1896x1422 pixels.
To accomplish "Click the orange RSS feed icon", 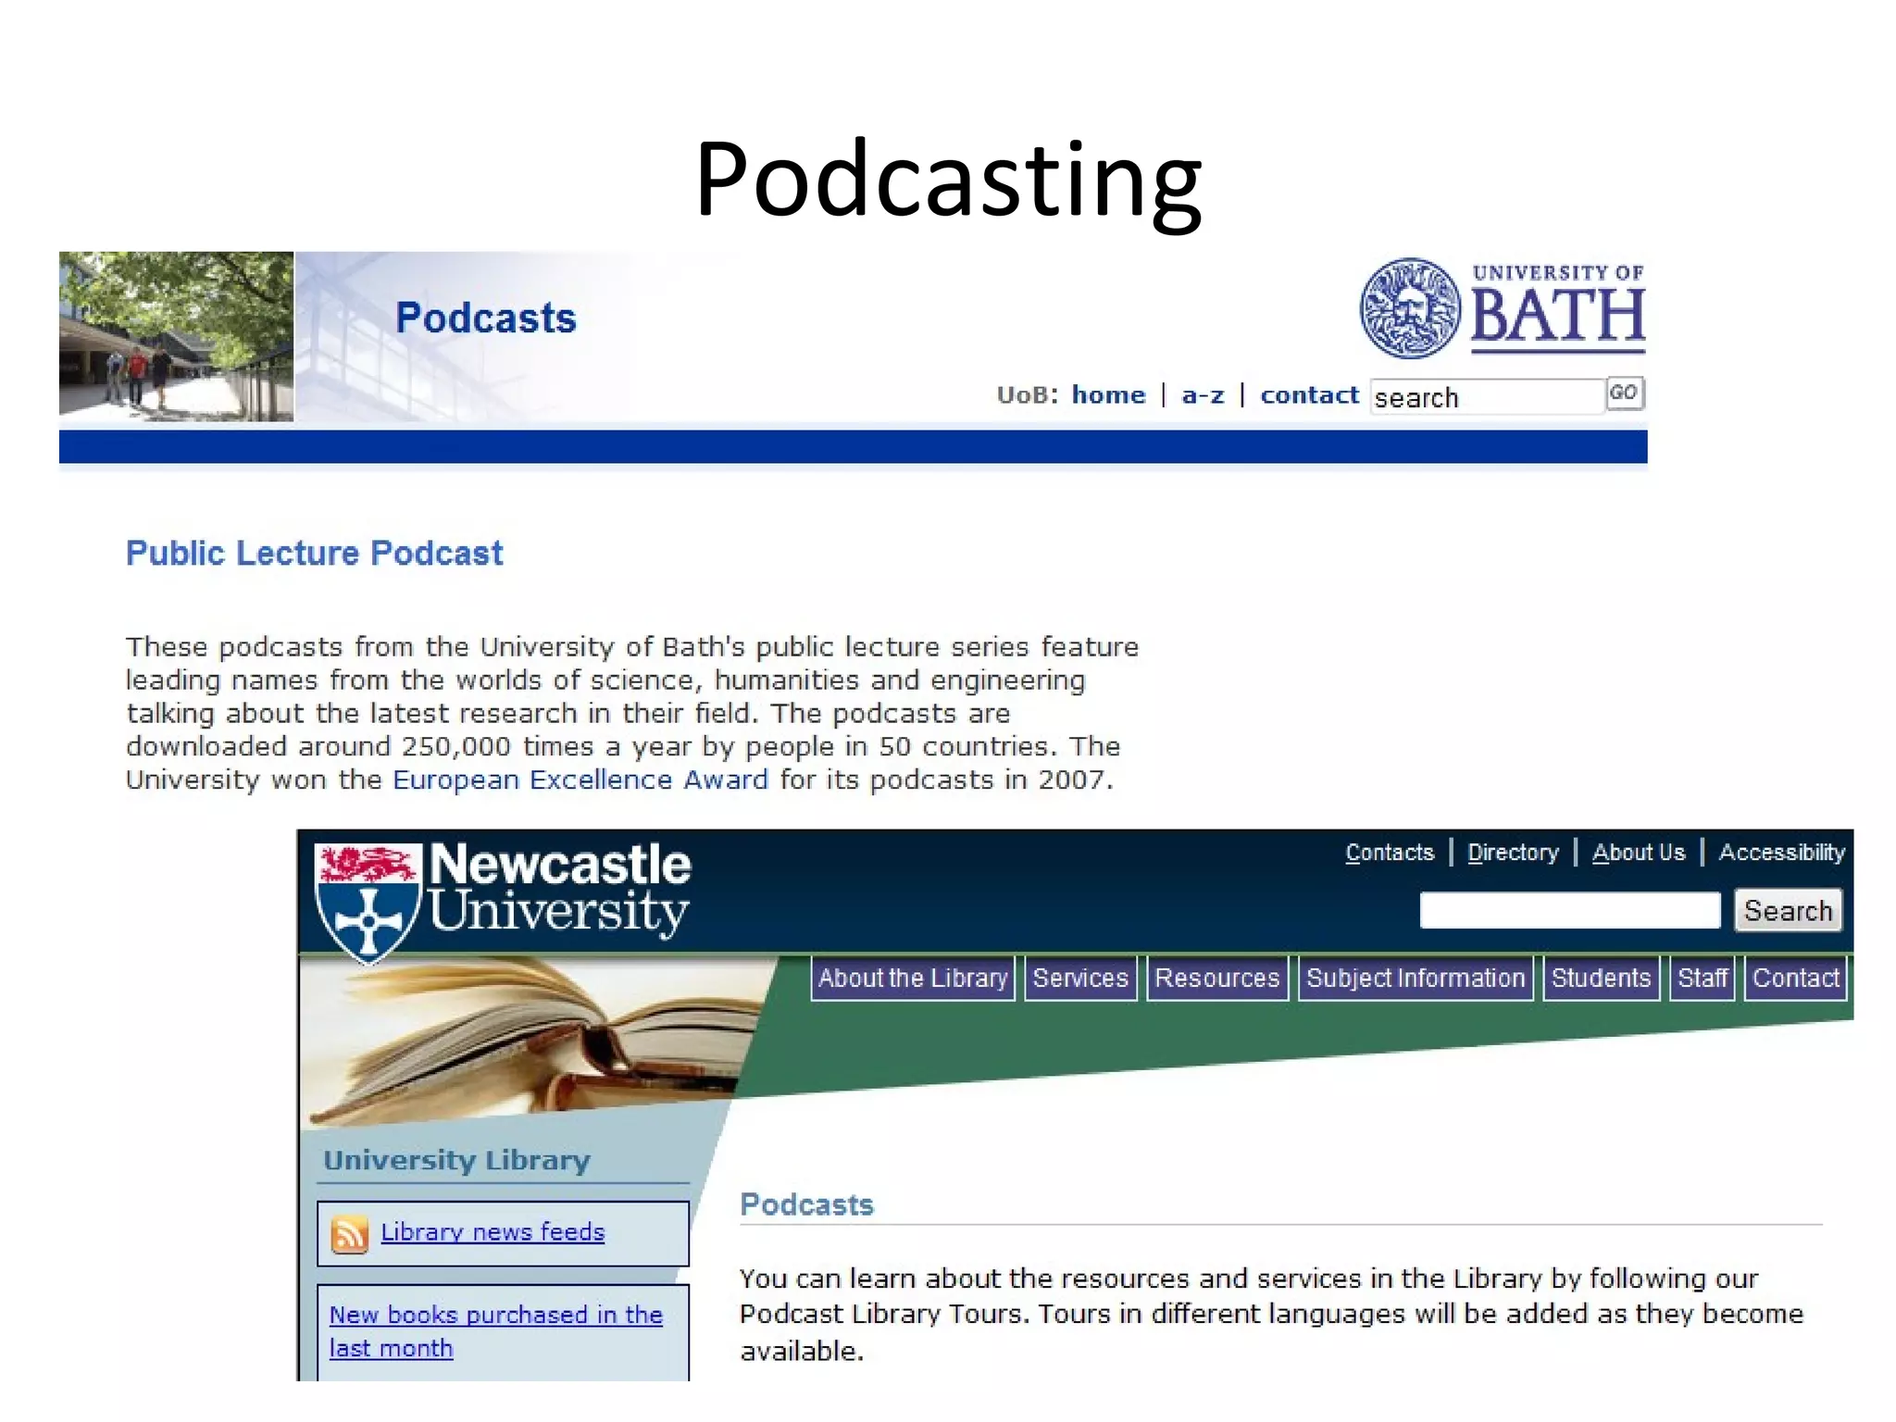I will point(350,1234).
